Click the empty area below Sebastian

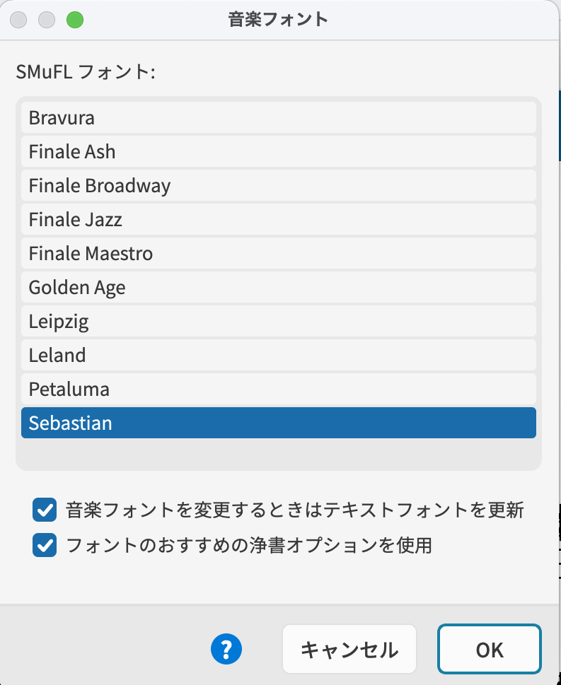pyautogui.click(x=278, y=454)
